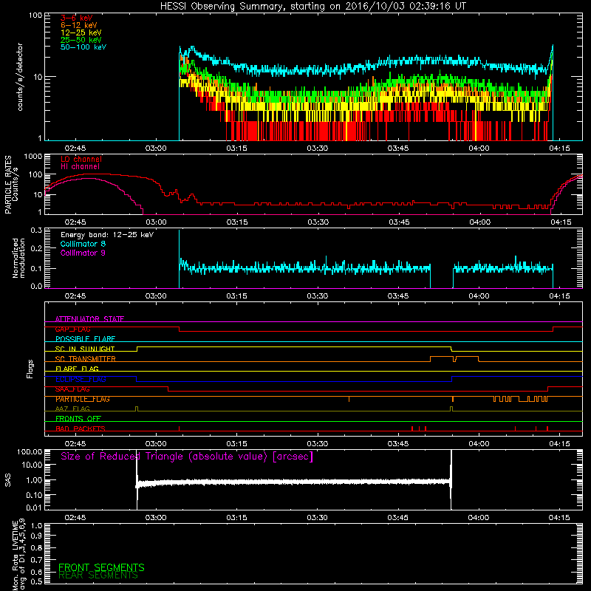The width and height of the screenshot is (591, 591).
Task: Click the counts/s/detector axis label
Action: coord(20,77)
